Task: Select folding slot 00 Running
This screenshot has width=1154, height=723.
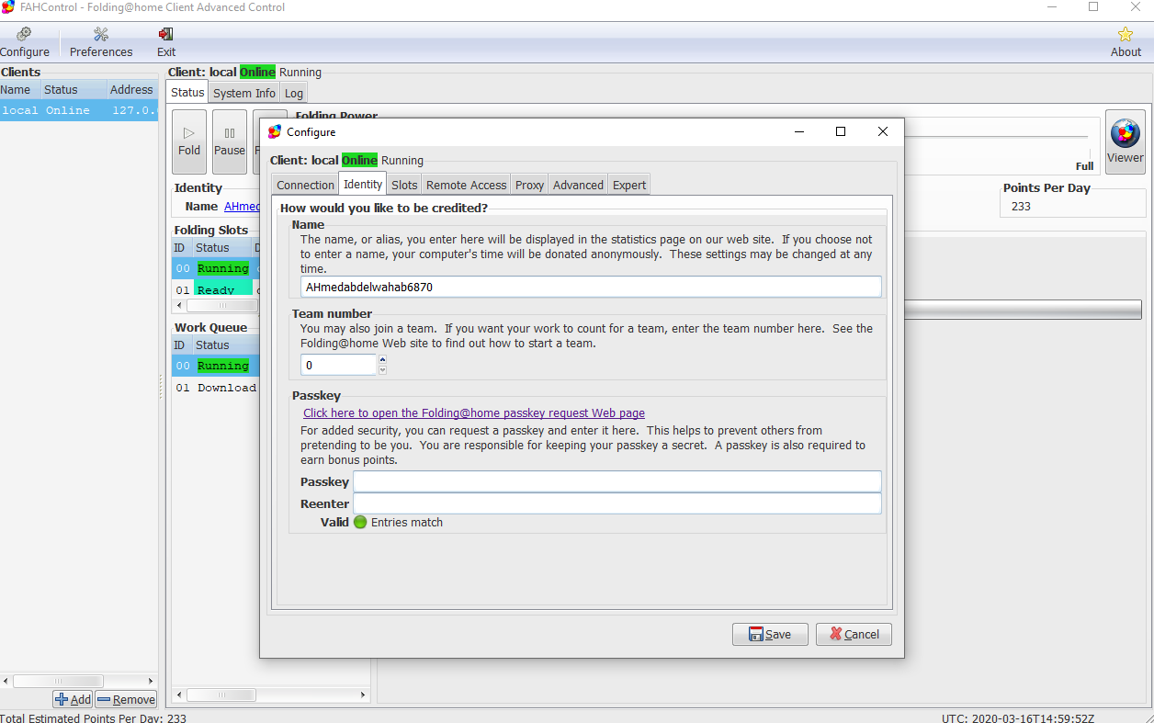Action: click(216, 268)
